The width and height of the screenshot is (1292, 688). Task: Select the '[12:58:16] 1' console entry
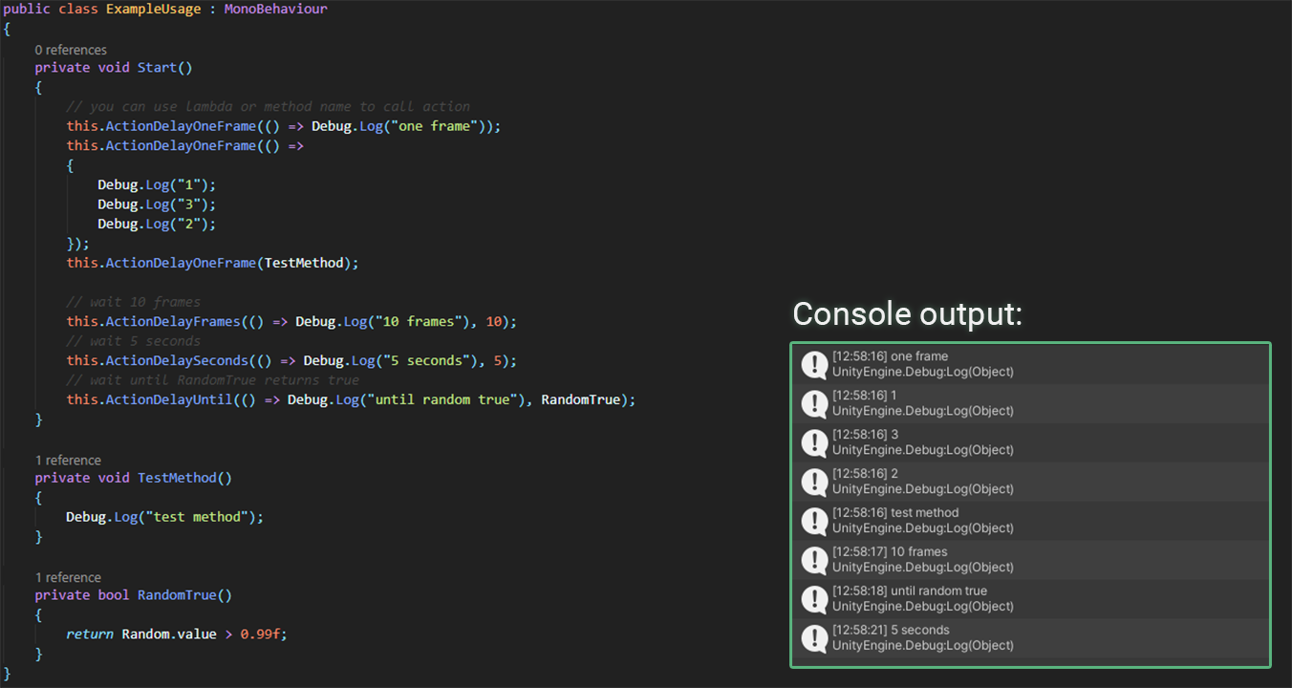1031,404
